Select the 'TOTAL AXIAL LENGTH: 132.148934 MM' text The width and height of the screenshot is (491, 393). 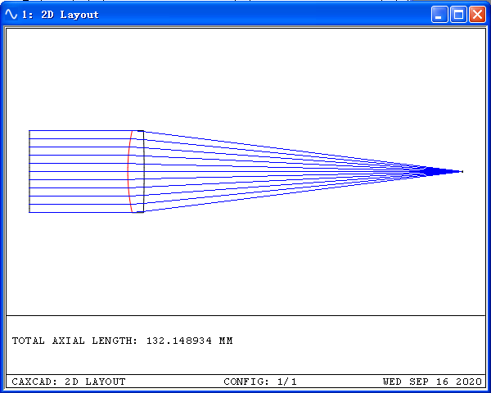tap(123, 341)
